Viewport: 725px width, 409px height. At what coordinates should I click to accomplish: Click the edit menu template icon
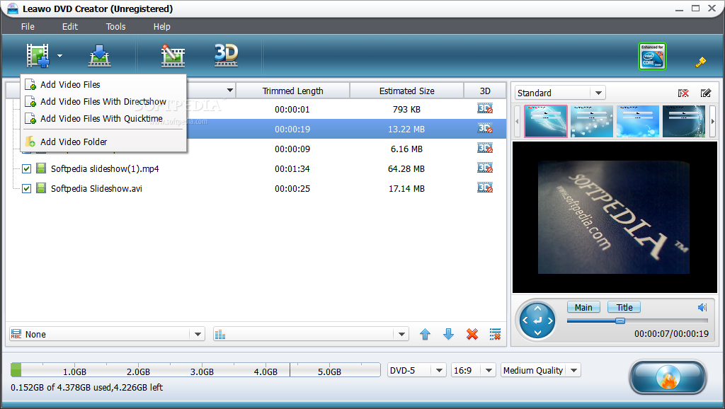[x=706, y=93]
